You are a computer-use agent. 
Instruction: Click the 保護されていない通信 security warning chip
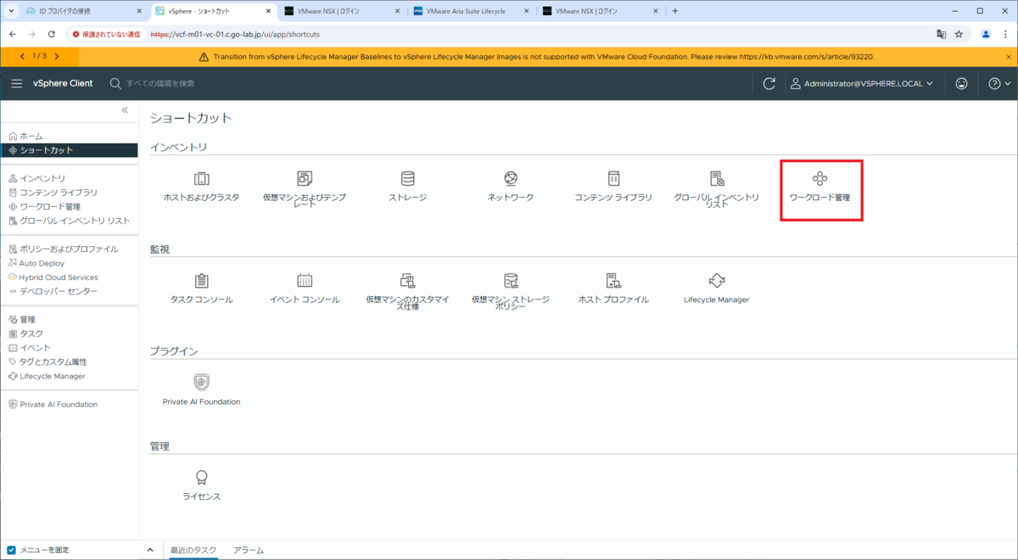pos(107,35)
